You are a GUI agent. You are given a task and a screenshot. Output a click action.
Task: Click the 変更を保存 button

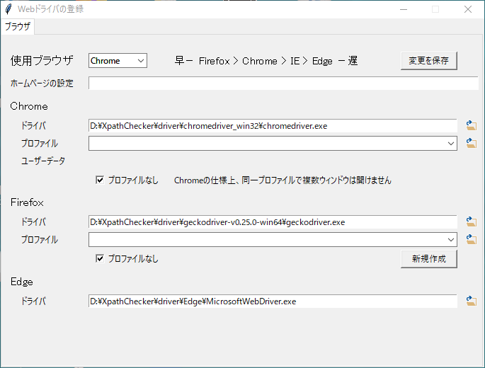click(428, 61)
